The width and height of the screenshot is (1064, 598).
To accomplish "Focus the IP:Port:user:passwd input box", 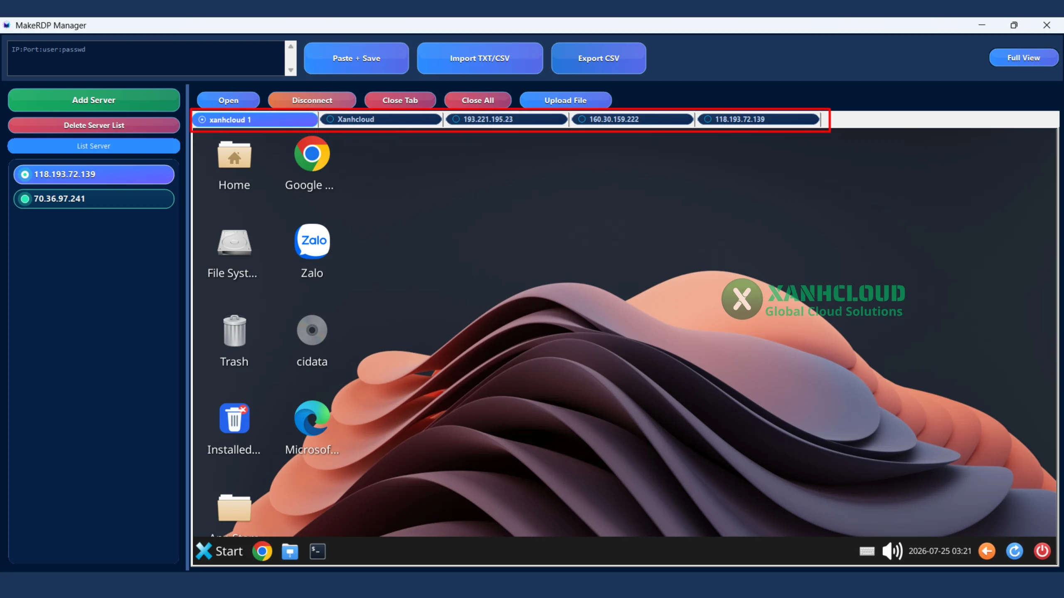I will click(146, 58).
